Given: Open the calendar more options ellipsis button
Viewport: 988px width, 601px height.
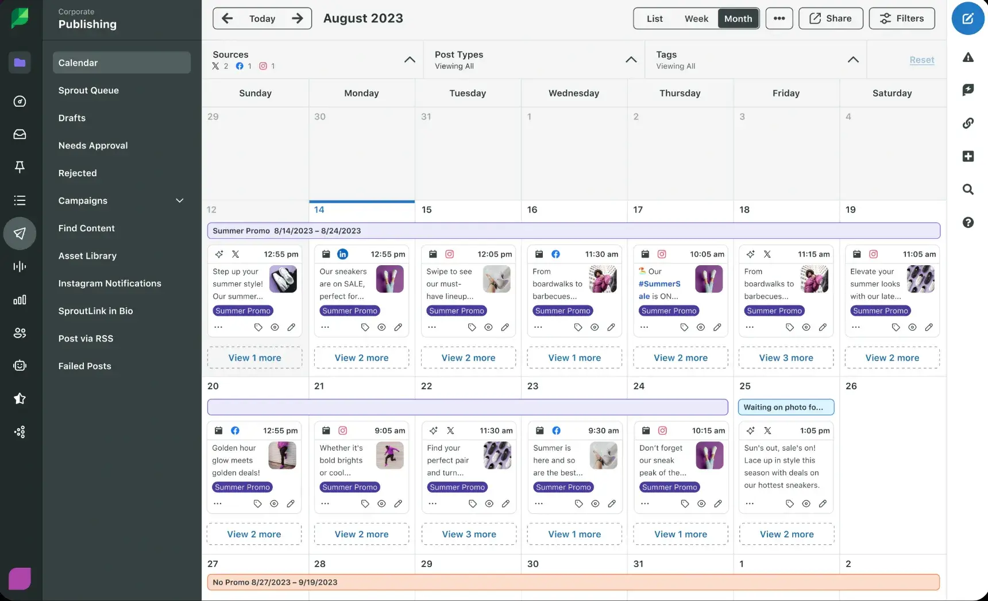Looking at the screenshot, I should (779, 18).
